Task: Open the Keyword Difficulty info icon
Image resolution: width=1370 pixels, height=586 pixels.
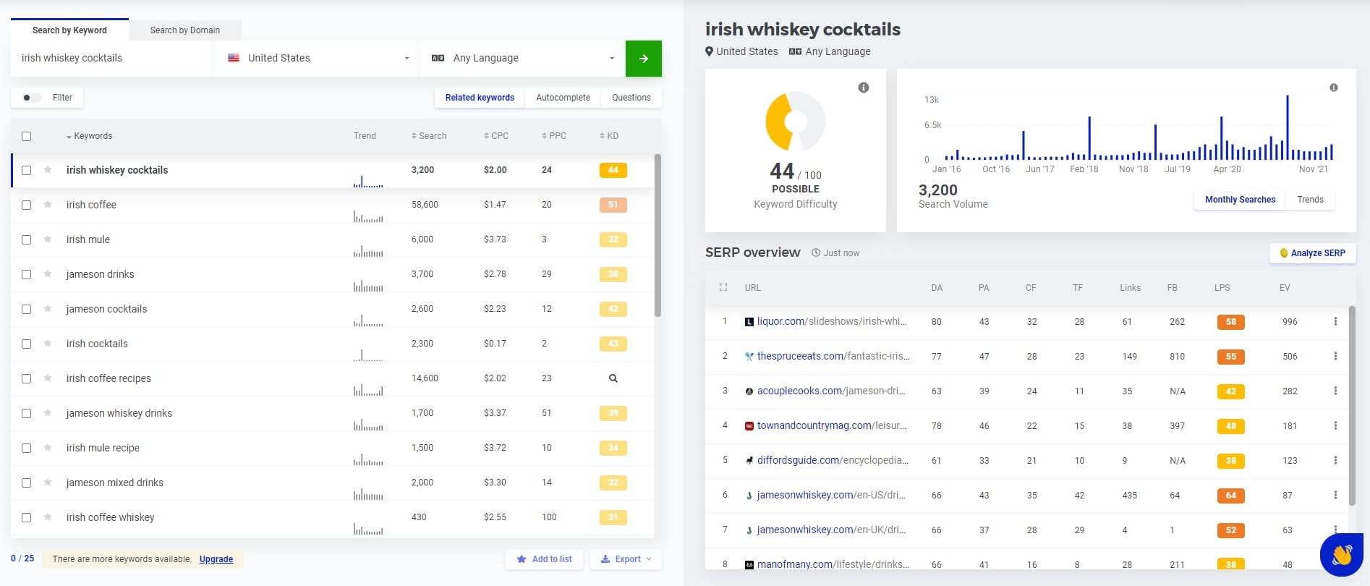Action: click(x=863, y=88)
